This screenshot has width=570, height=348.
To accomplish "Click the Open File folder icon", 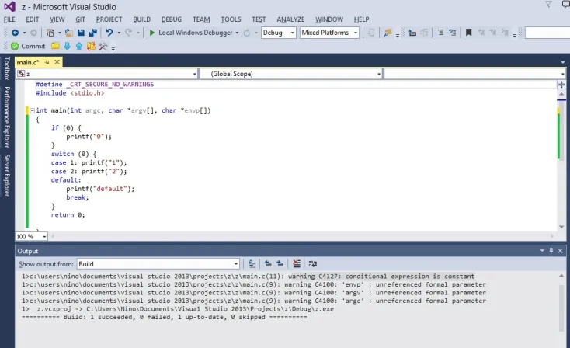I will coord(68,33).
